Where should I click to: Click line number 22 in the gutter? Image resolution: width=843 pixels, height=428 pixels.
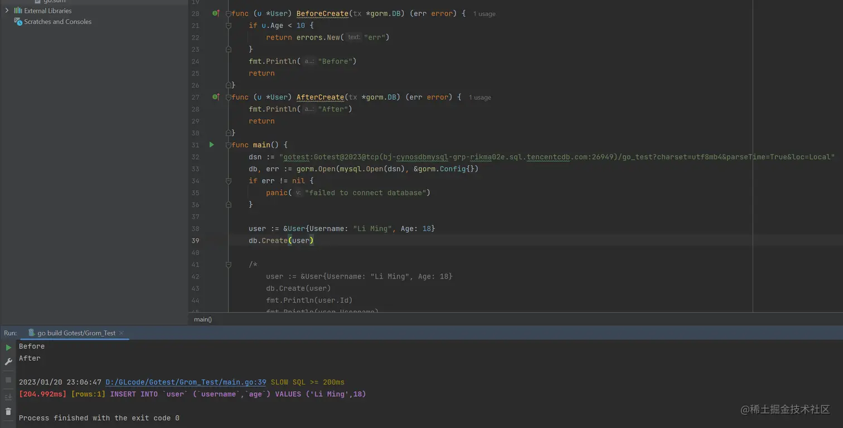click(195, 37)
